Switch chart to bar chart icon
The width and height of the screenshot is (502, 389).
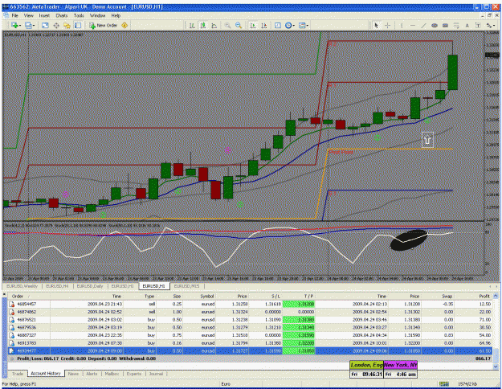(x=192, y=25)
